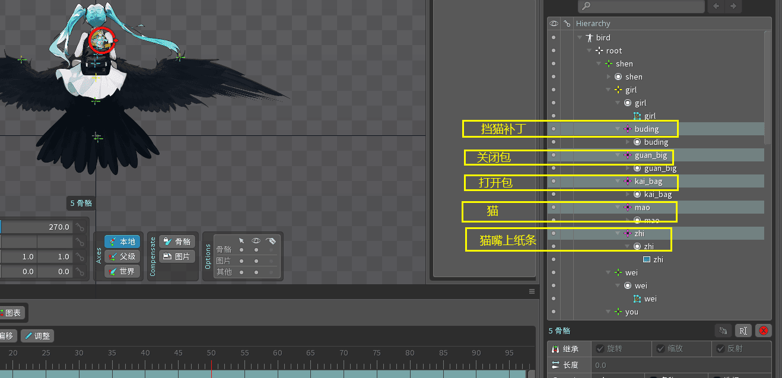
Task: Select the kai_bag bone in hierarchy
Action: 647,182
